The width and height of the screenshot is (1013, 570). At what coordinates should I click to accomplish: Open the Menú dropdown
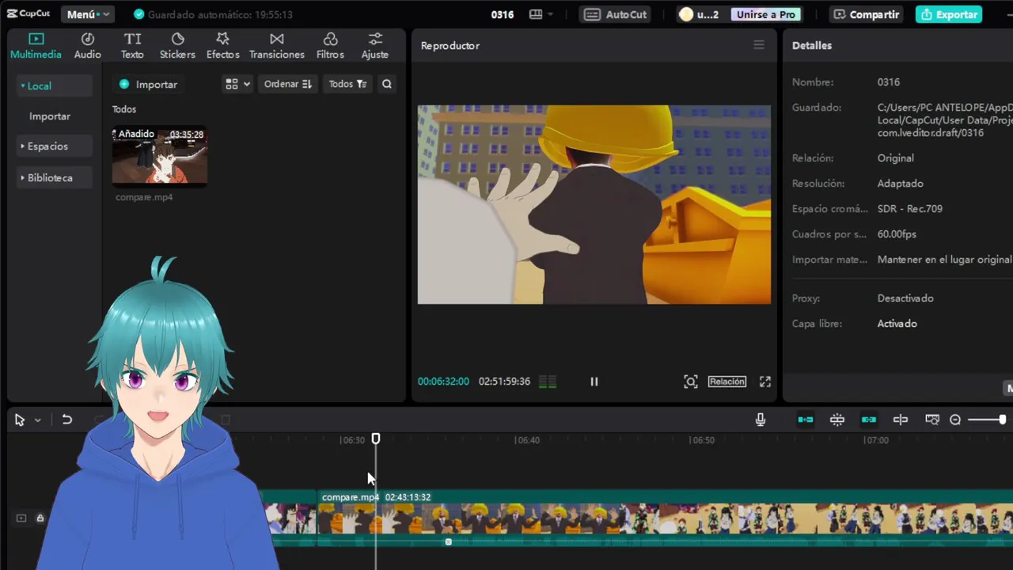87,14
